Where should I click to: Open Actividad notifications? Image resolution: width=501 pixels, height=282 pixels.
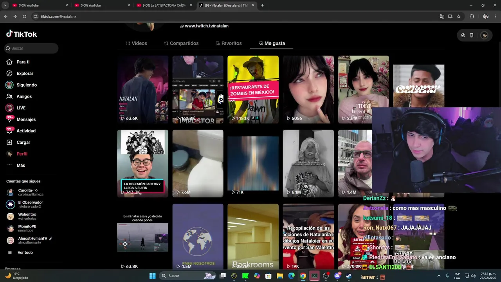click(21, 131)
